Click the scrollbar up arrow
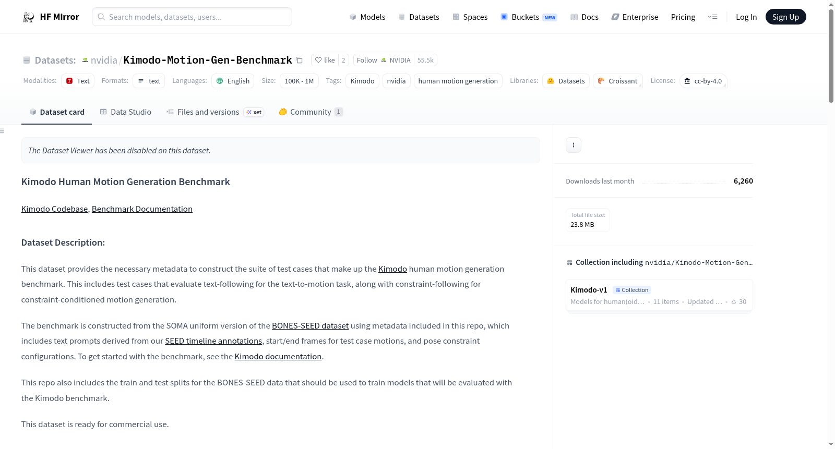 [x=831, y=4]
